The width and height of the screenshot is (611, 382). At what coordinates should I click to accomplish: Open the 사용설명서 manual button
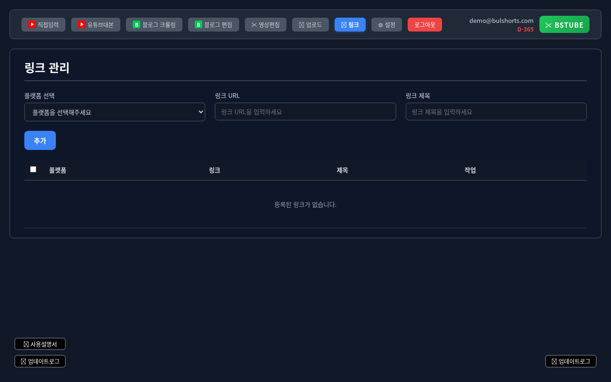pos(40,344)
